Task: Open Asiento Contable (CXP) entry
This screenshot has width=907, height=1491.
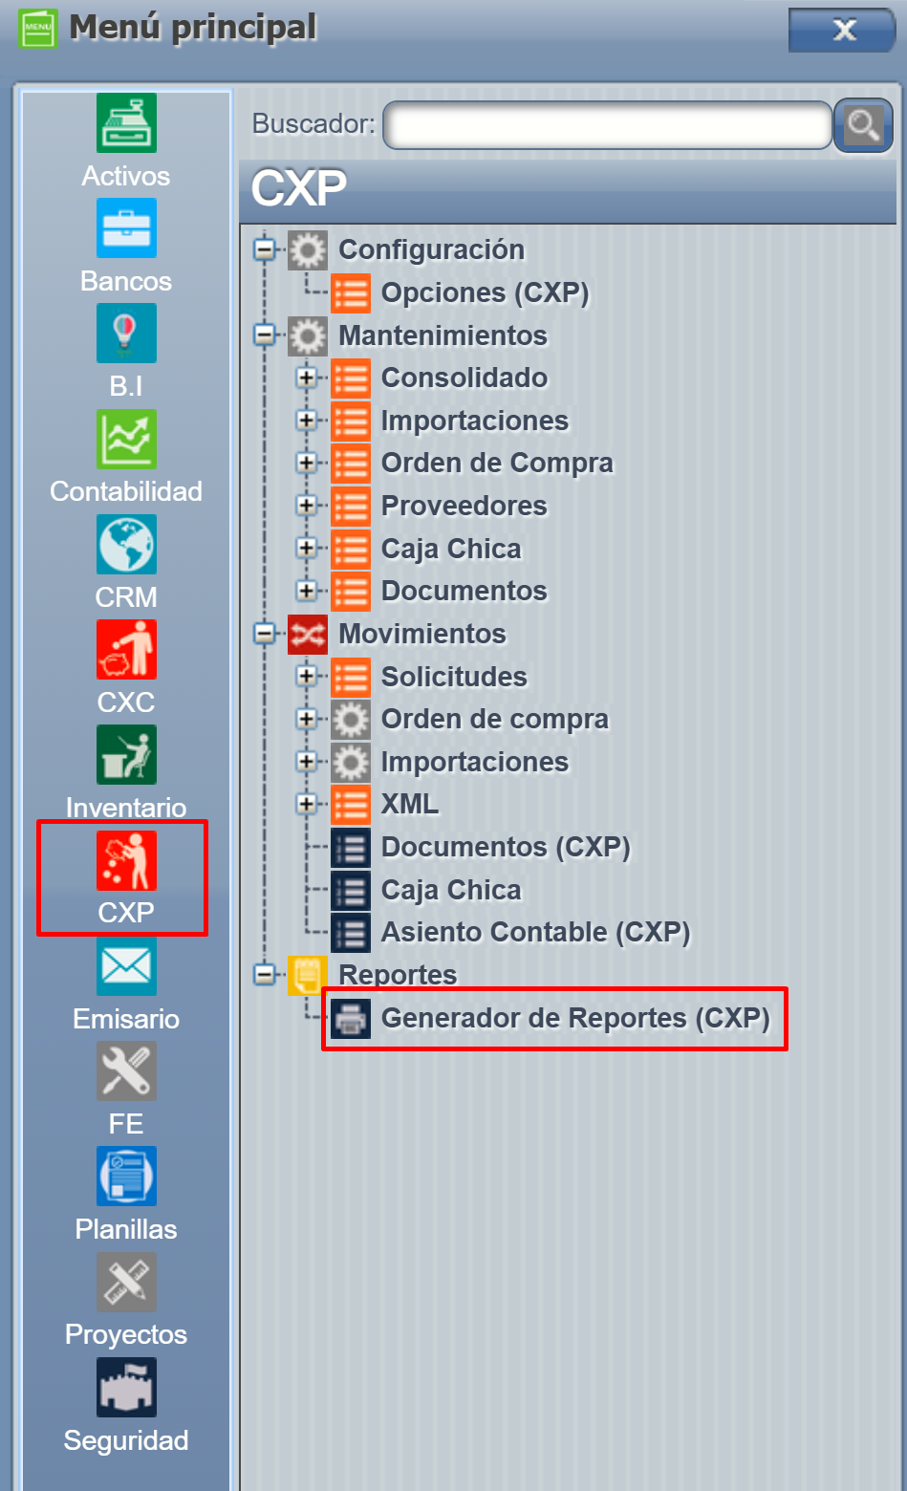Action: click(x=535, y=933)
